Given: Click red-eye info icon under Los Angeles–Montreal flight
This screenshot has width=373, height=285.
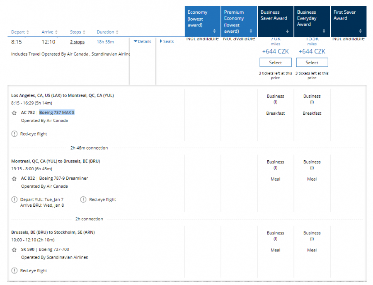Looking at the screenshot, I should coord(14,134).
